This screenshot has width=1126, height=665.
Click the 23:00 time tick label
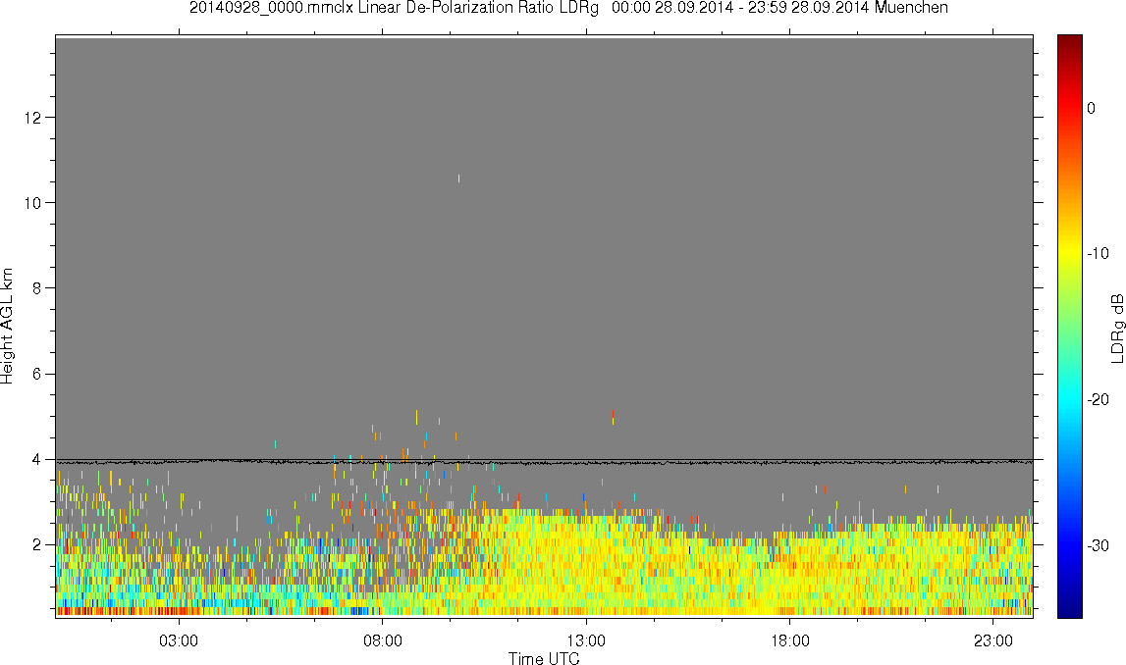point(993,640)
